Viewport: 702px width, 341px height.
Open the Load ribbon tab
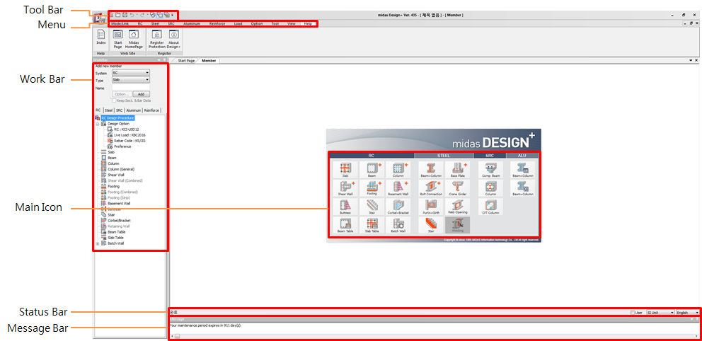coord(238,23)
